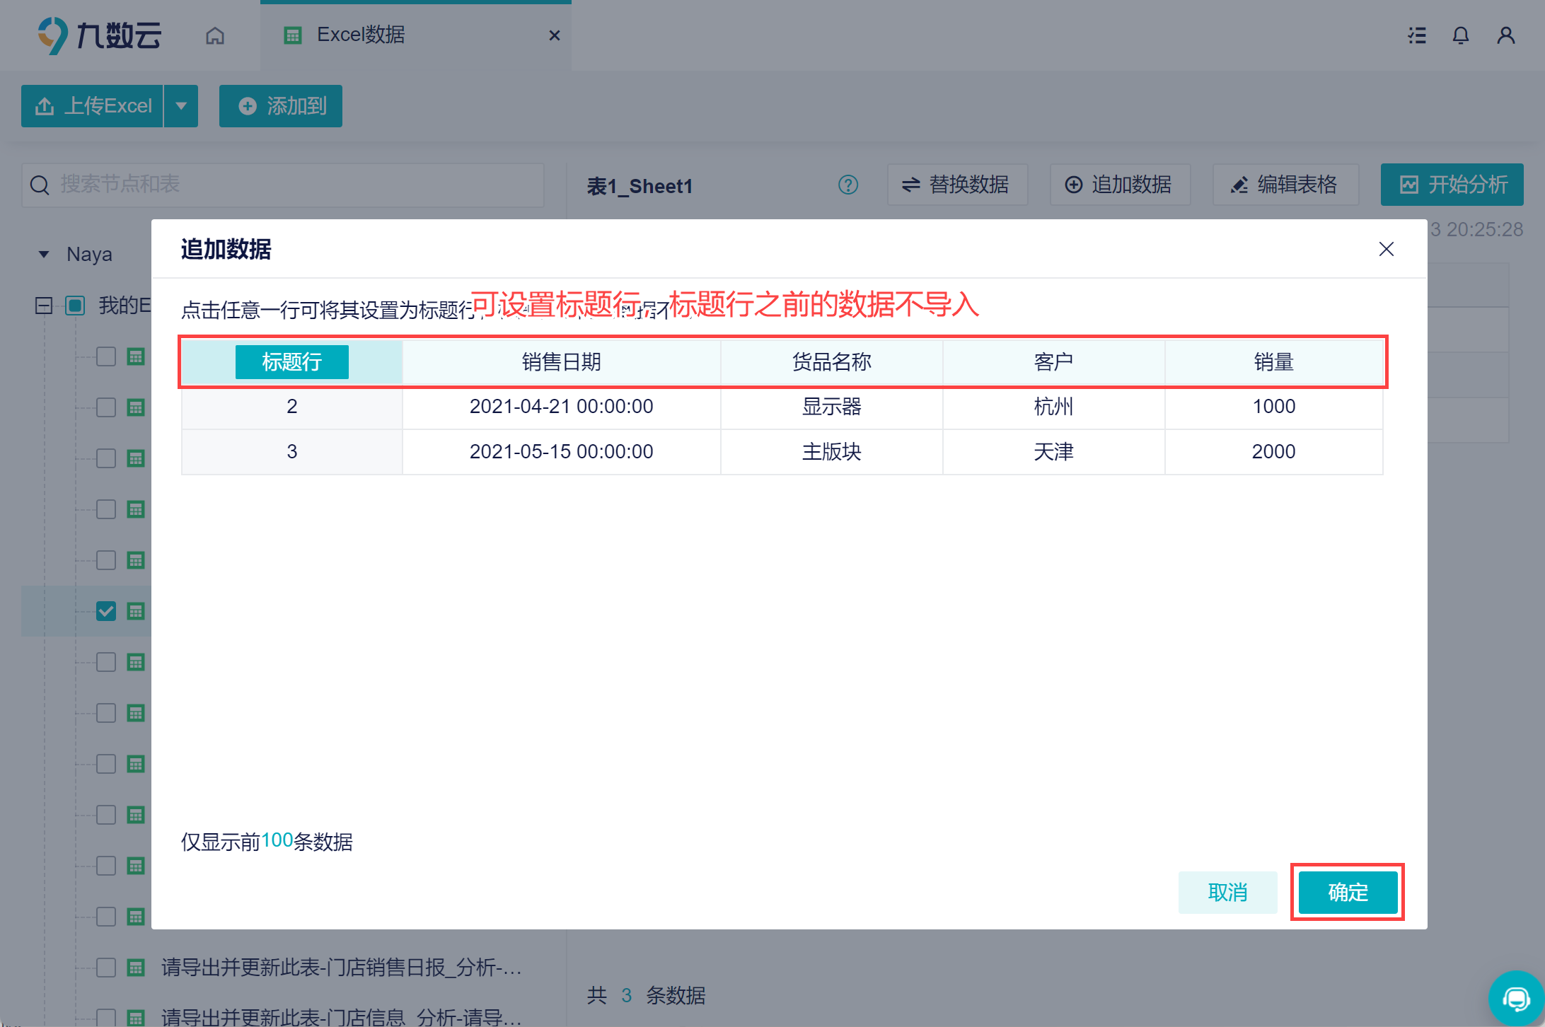Click 取消 to cancel dialog
Screen dimensions: 1545x1027
(x=1227, y=892)
